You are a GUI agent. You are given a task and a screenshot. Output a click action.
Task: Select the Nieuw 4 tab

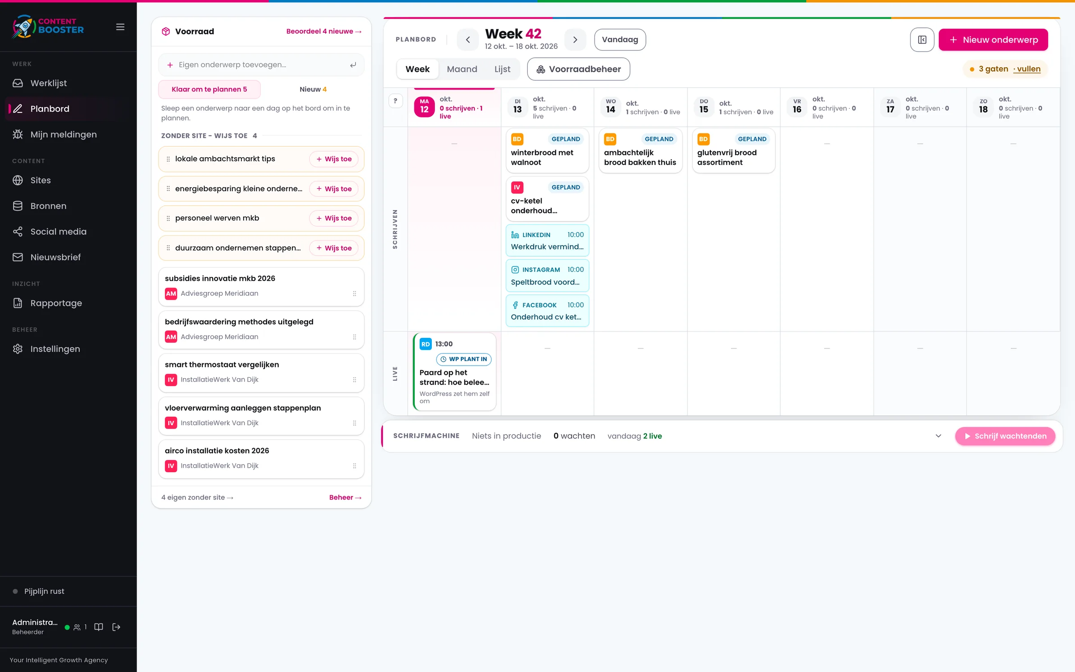point(313,89)
